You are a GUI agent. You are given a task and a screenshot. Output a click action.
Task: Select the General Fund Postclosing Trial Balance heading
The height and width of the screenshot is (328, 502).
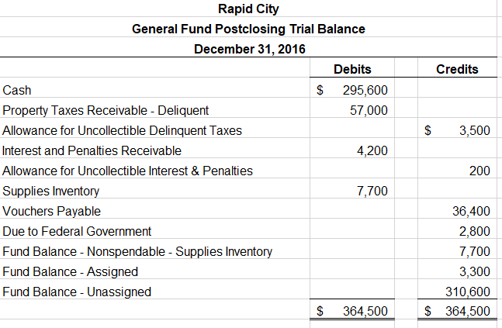pos(248,29)
